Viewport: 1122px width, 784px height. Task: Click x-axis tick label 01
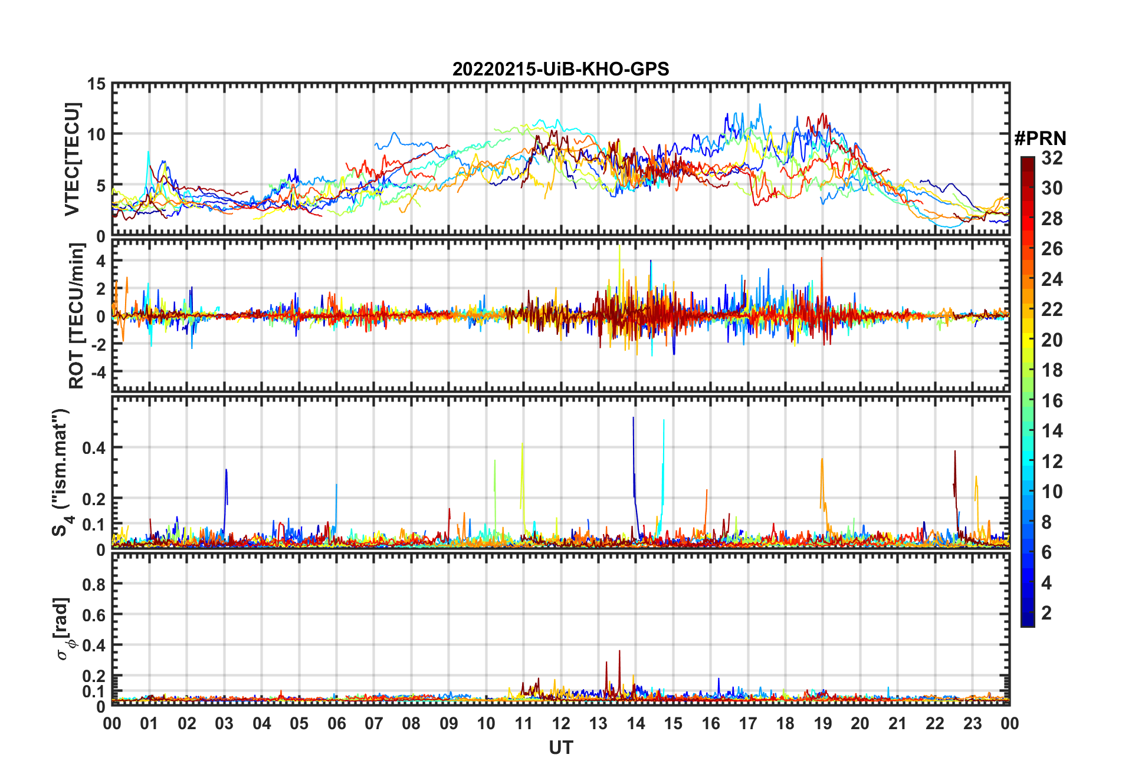pyautogui.click(x=149, y=724)
